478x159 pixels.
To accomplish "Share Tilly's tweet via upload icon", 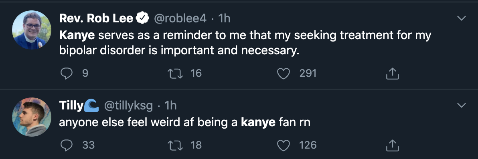I will click(x=392, y=145).
